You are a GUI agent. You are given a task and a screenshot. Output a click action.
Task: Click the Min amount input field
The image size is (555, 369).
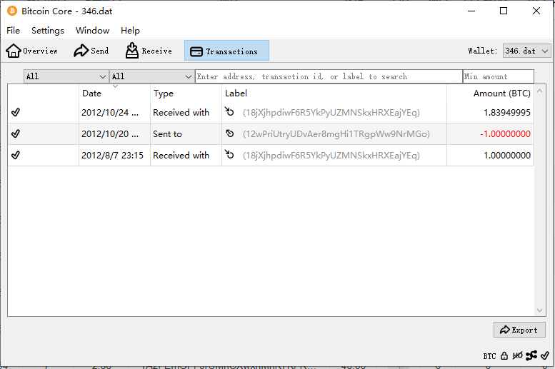click(498, 76)
